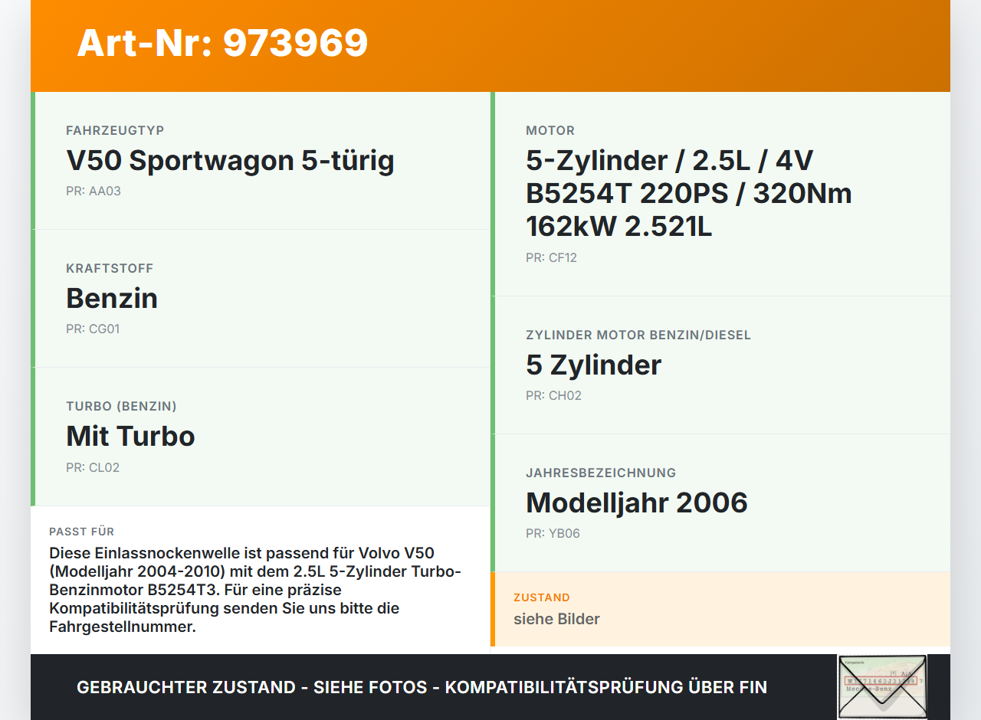Select the 5 Zylinder entry

click(x=592, y=365)
